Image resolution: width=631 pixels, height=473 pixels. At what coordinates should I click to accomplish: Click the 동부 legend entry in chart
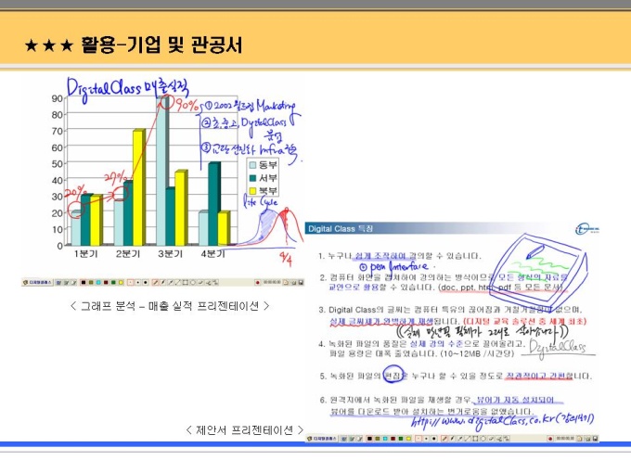pos(264,165)
